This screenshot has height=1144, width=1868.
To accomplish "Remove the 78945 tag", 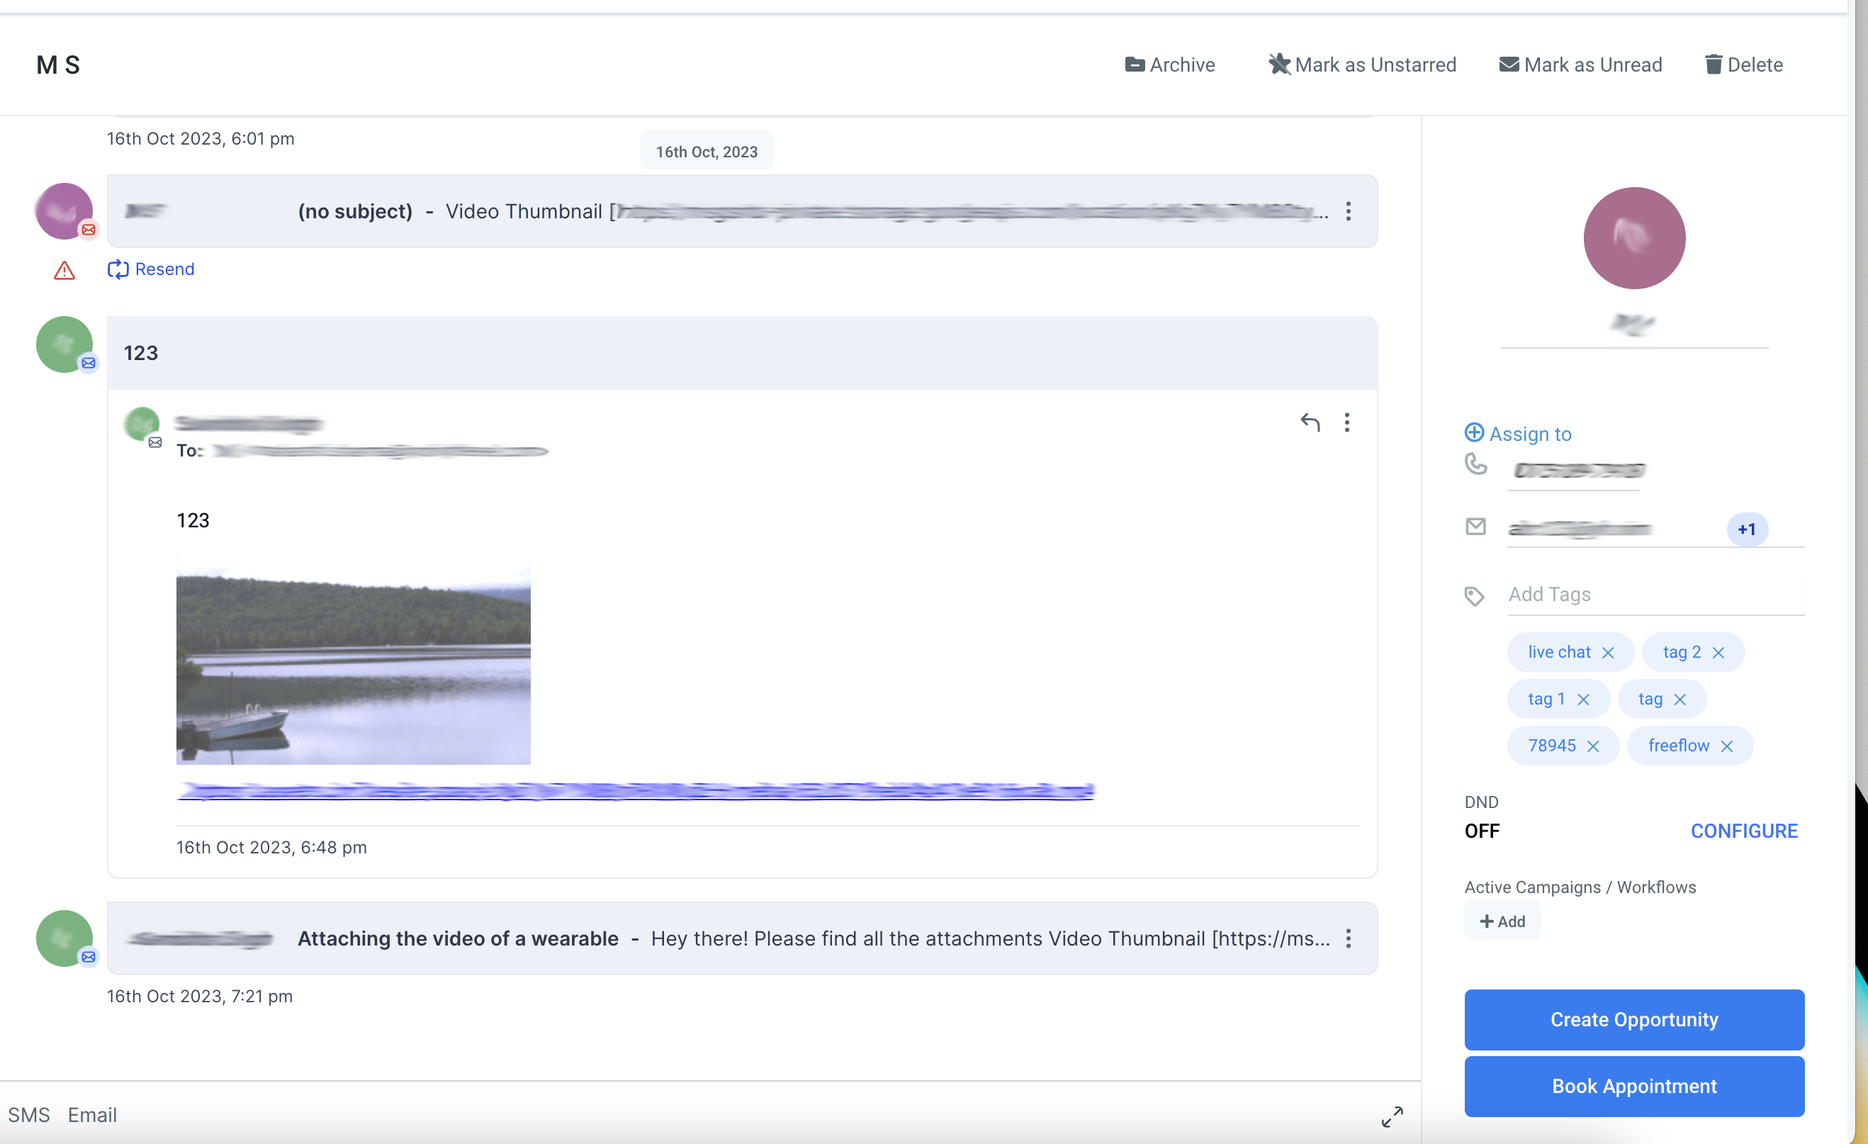I will click(x=1593, y=746).
